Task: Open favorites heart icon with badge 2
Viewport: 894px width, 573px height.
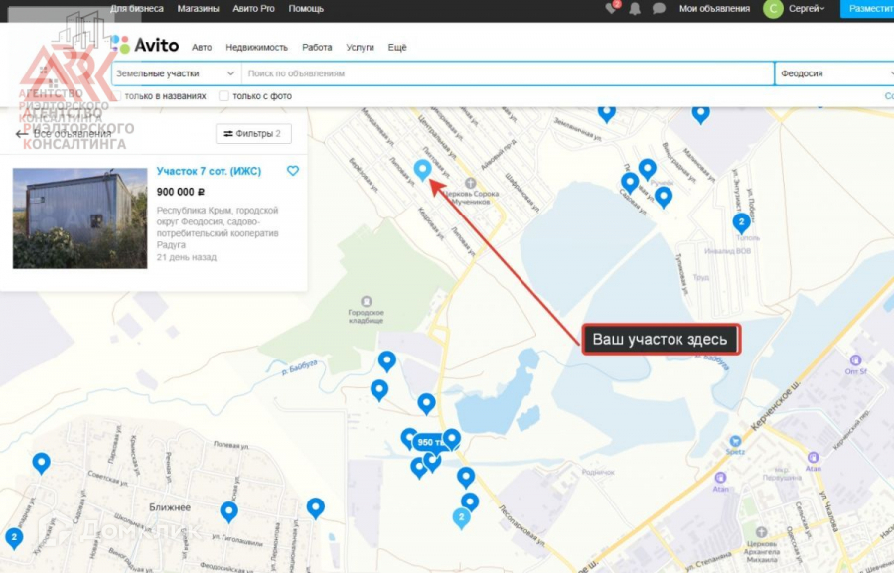Action: [x=612, y=8]
